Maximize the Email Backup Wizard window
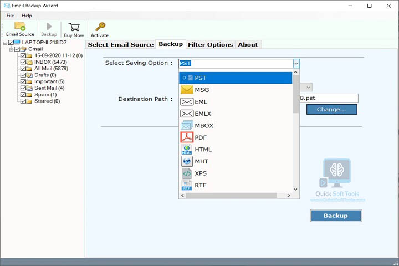Screen dimensions: 399x266 (370, 6)
